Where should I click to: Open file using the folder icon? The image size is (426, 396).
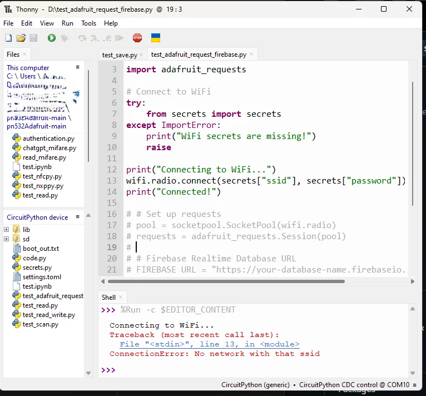click(x=21, y=38)
